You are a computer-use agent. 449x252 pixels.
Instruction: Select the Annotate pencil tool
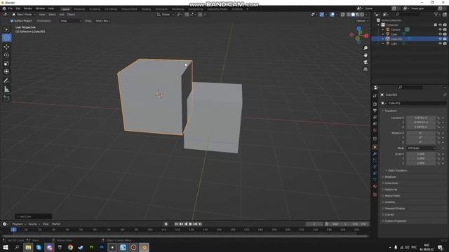pyautogui.click(x=6, y=81)
